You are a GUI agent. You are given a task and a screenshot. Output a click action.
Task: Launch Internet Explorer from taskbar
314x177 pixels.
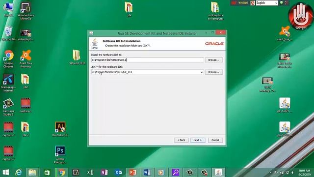click(19, 173)
